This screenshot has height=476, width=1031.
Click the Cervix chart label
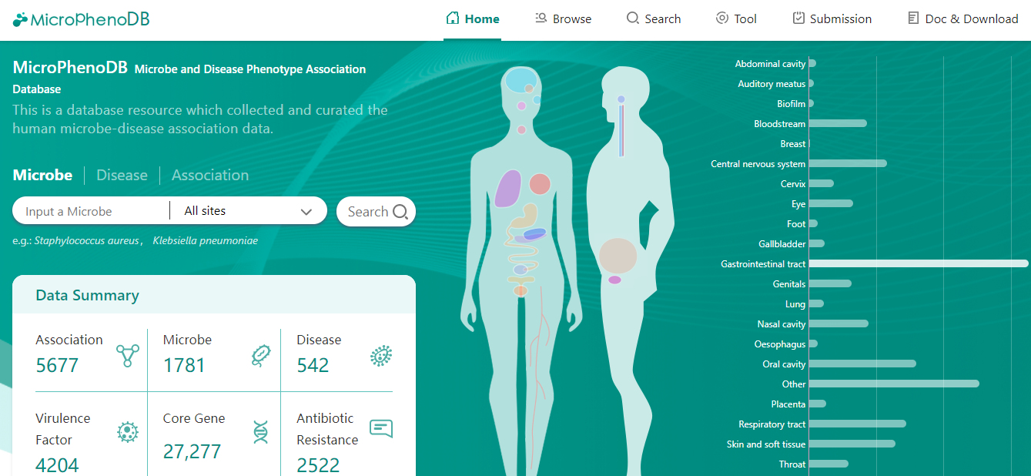pyautogui.click(x=793, y=184)
